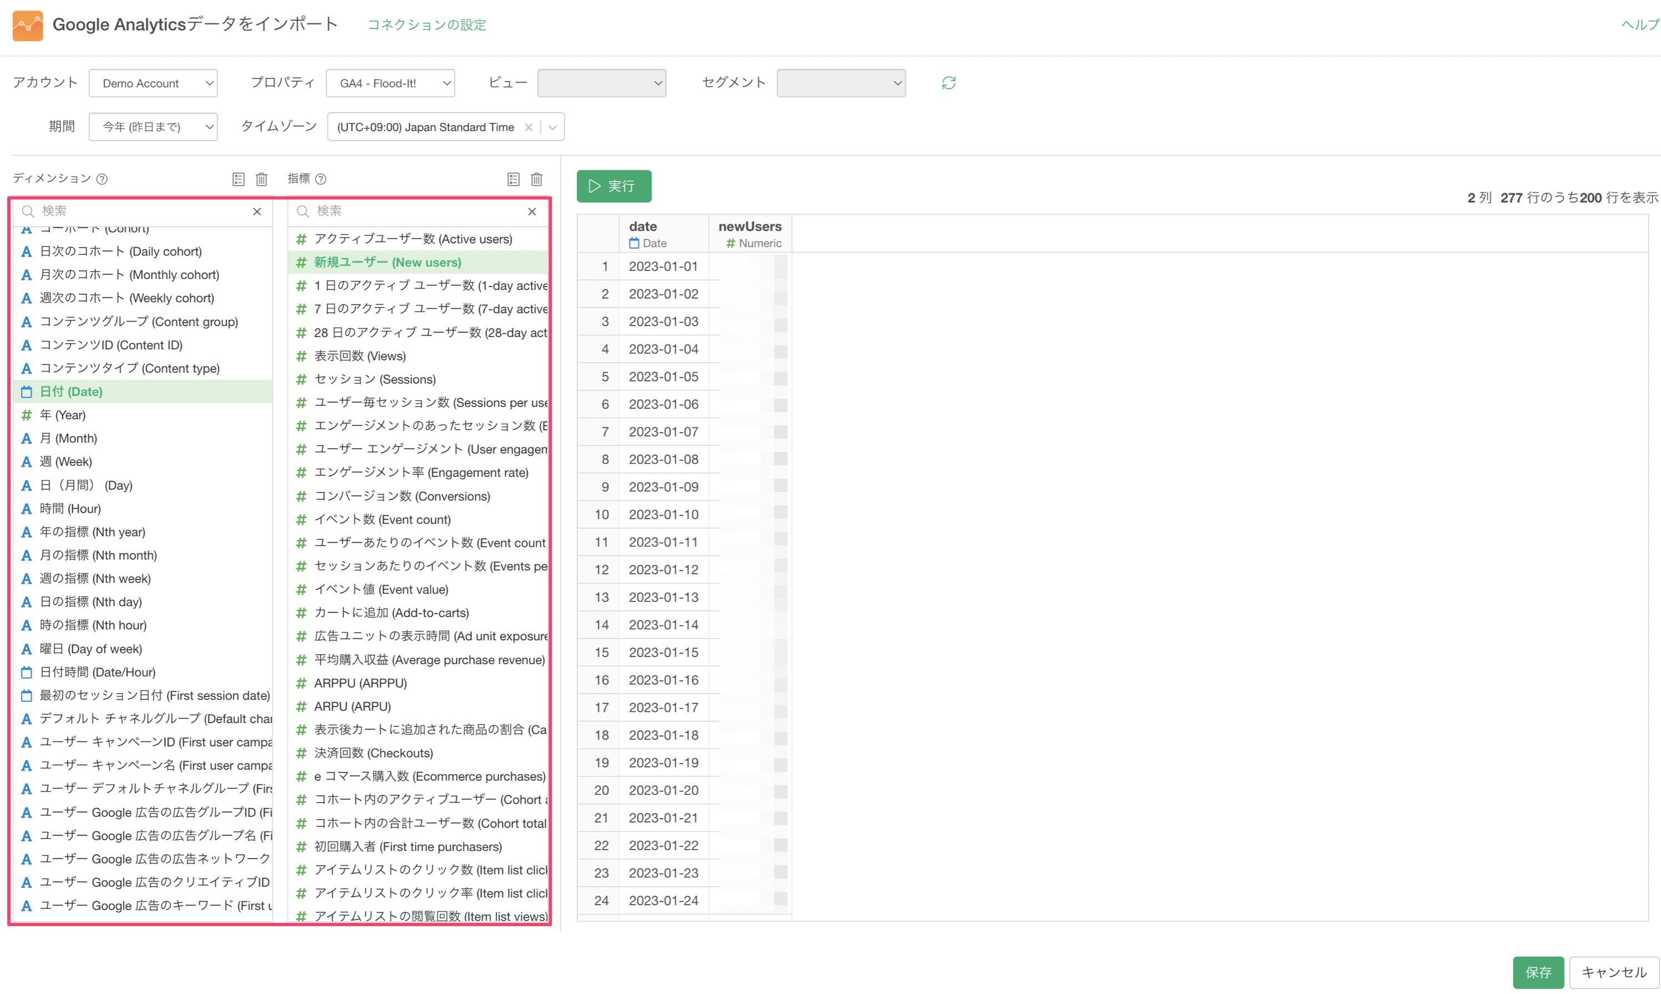
Task: Open プロパティ GA4 - Flood-It! dropdown
Action: point(390,83)
